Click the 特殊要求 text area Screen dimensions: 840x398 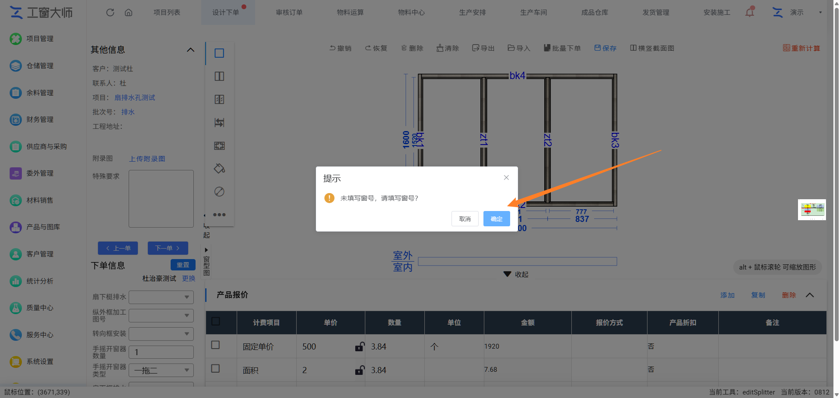pyautogui.click(x=161, y=199)
